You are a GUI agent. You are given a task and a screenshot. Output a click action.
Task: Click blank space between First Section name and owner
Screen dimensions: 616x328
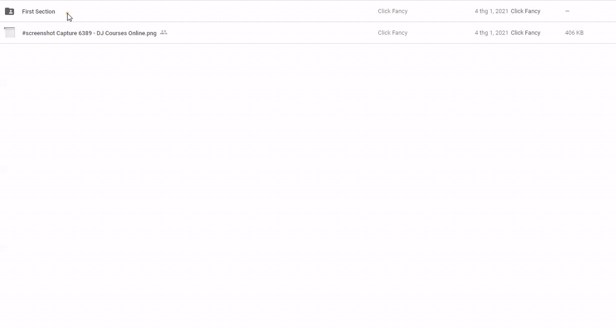(x=219, y=11)
